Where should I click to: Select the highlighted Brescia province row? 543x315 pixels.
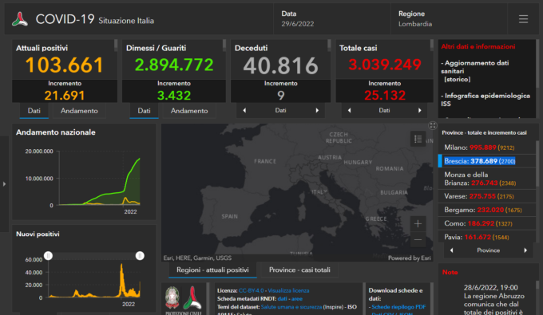[x=487, y=161]
